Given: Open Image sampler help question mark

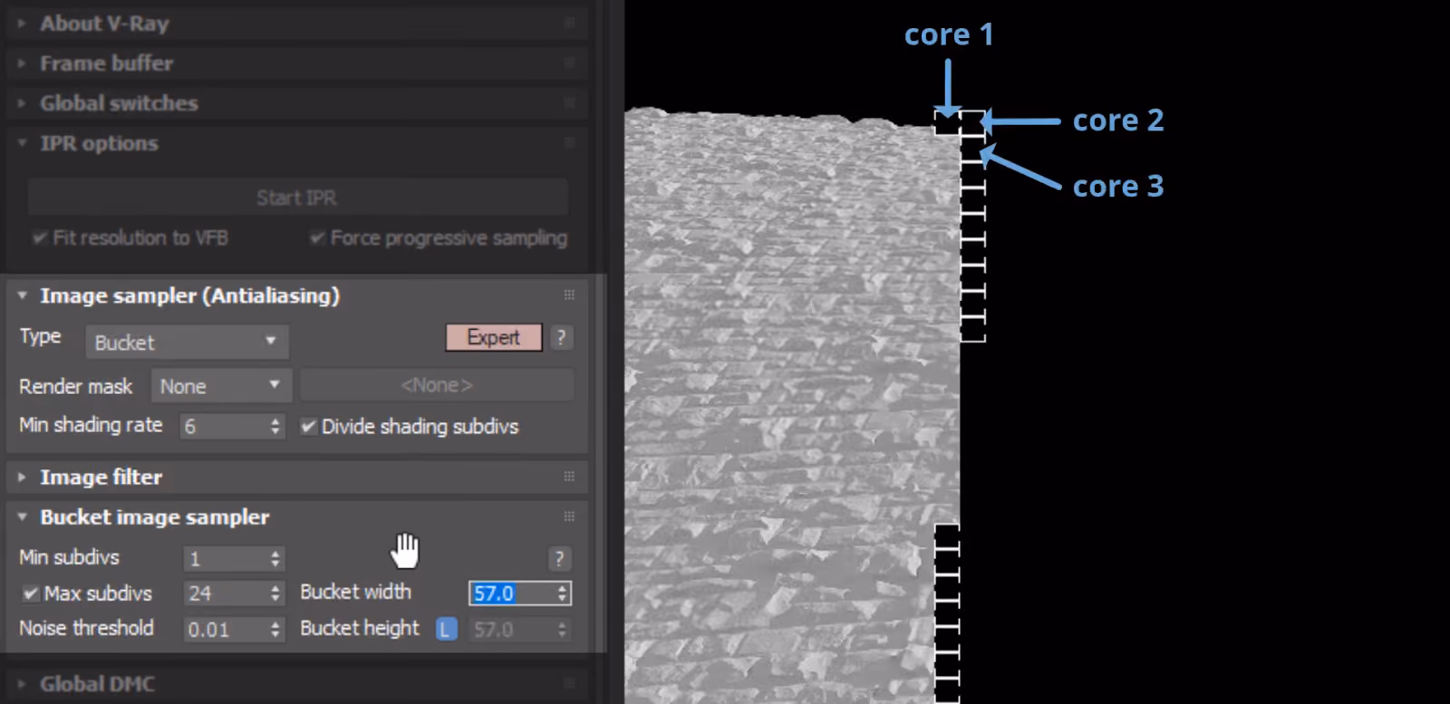Looking at the screenshot, I should (561, 337).
